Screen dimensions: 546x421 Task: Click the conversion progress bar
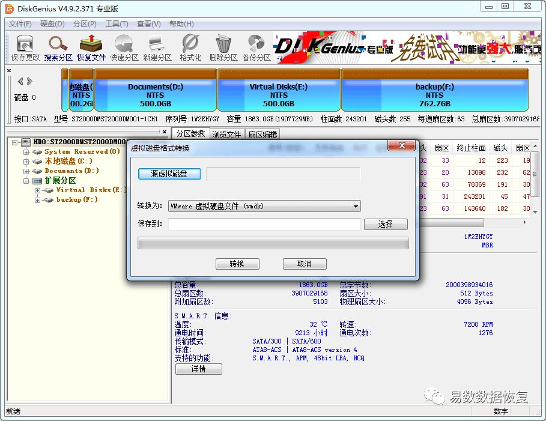click(273, 243)
